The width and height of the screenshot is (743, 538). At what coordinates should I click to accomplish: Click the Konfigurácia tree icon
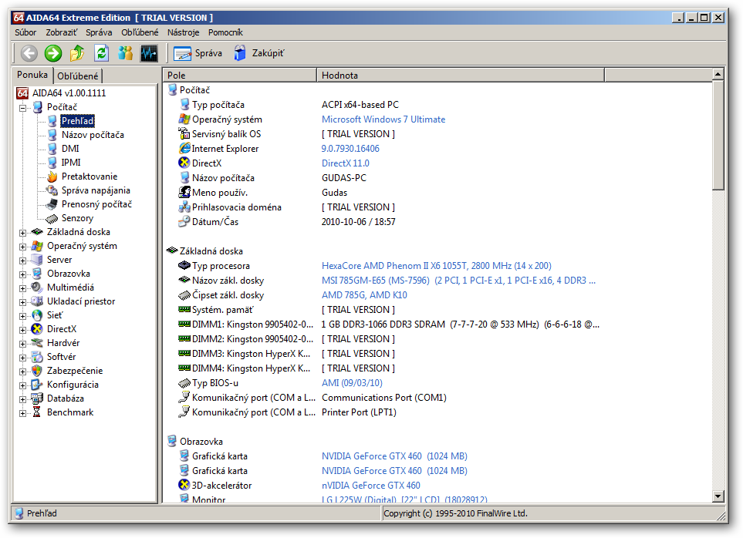37,385
